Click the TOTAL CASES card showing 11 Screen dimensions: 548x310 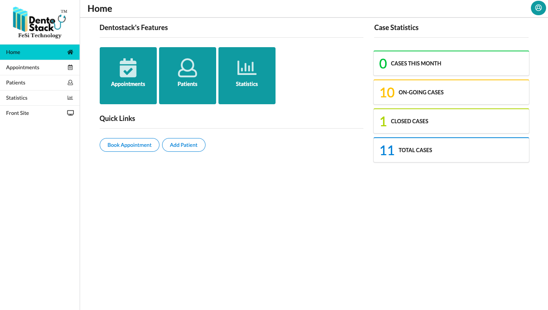click(451, 150)
